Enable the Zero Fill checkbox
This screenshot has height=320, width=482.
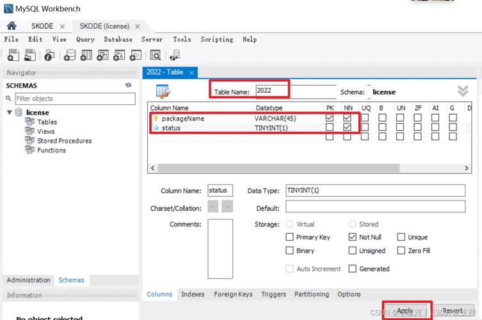[x=401, y=250]
